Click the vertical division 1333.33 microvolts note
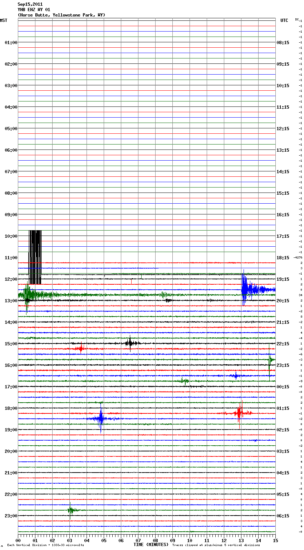The width and height of the screenshot is (304, 550). (45, 545)
